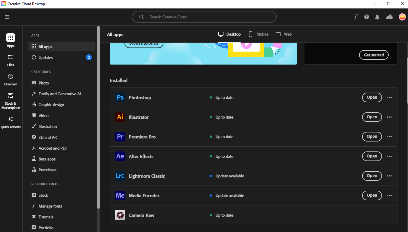Open the Portfolio resource link

coord(62,228)
